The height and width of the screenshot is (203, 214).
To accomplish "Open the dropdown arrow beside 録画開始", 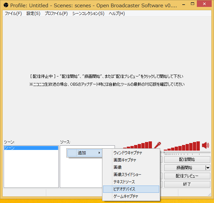I will [208, 168].
